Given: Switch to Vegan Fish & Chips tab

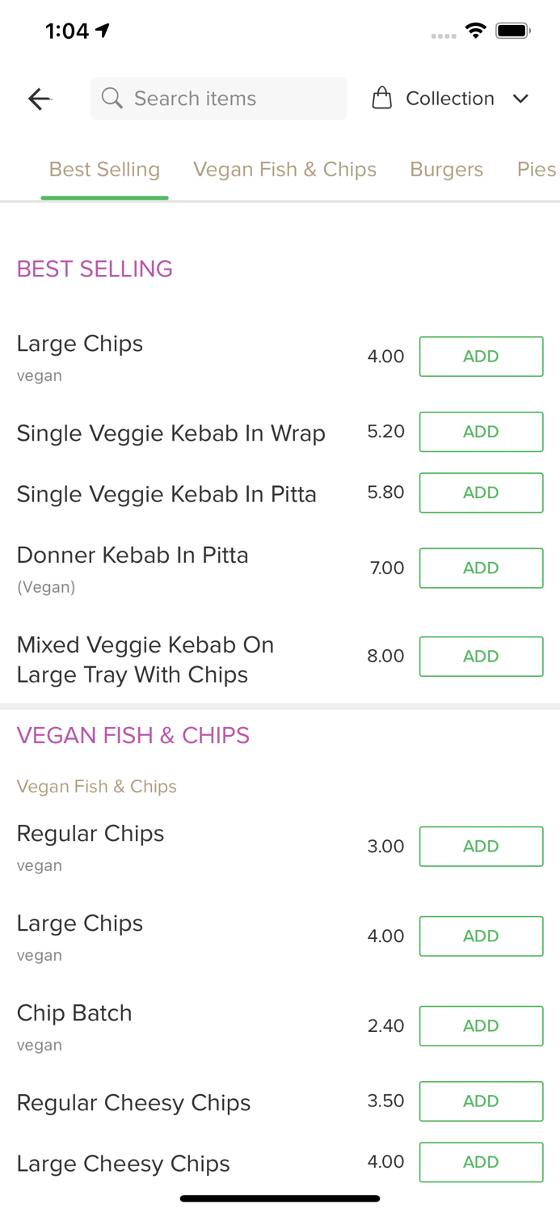Looking at the screenshot, I should pyautogui.click(x=284, y=169).
